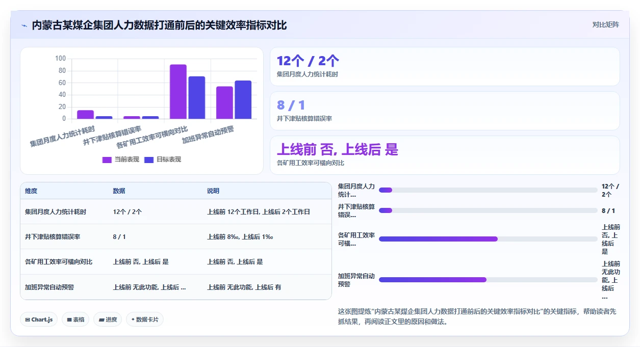Click the Chart.js tag icon

pos(28,319)
